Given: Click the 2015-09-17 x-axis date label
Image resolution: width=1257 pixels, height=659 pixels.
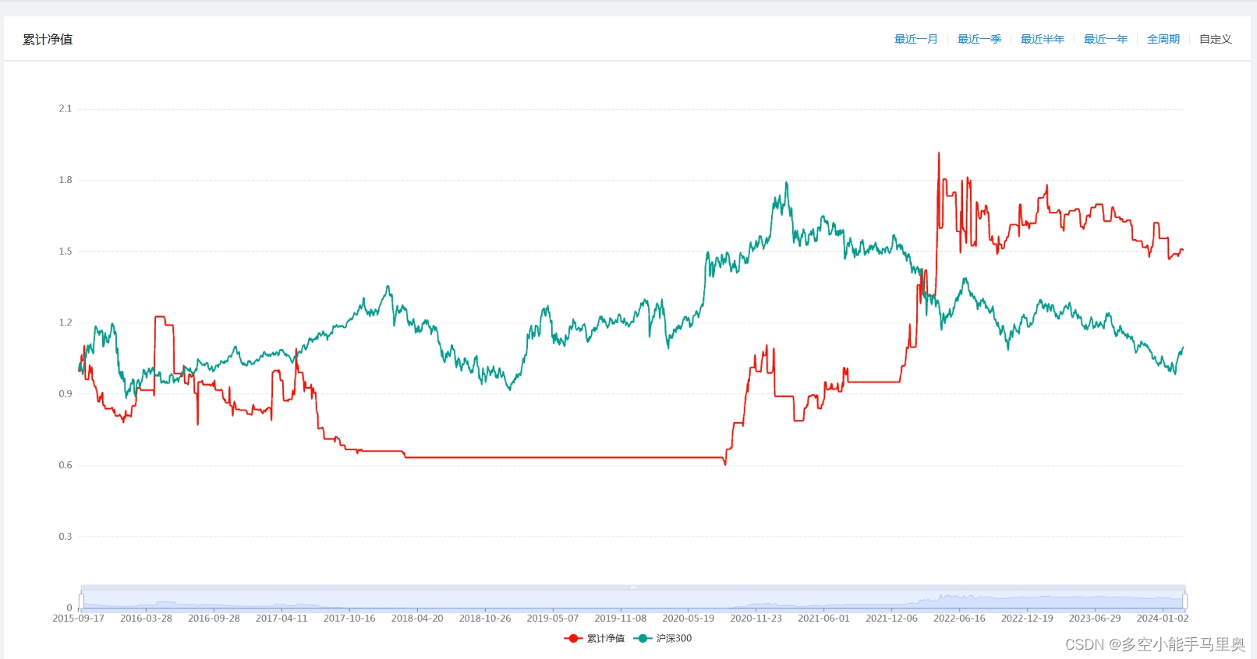Looking at the screenshot, I should pyautogui.click(x=78, y=618).
